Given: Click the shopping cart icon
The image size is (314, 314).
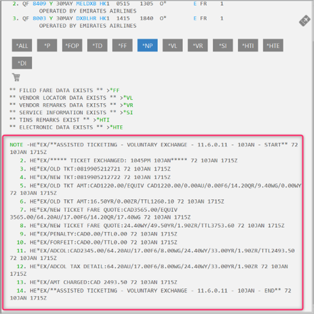Looking at the screenshot, I should point(16,77).
